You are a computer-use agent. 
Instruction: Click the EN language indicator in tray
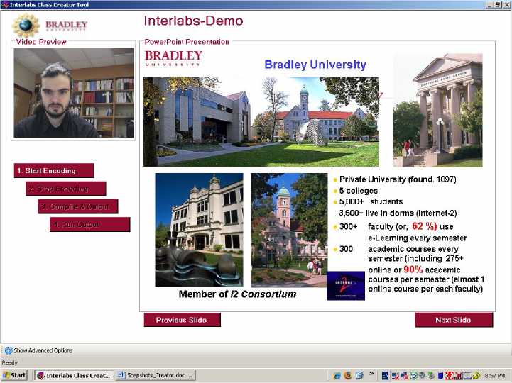386,376
